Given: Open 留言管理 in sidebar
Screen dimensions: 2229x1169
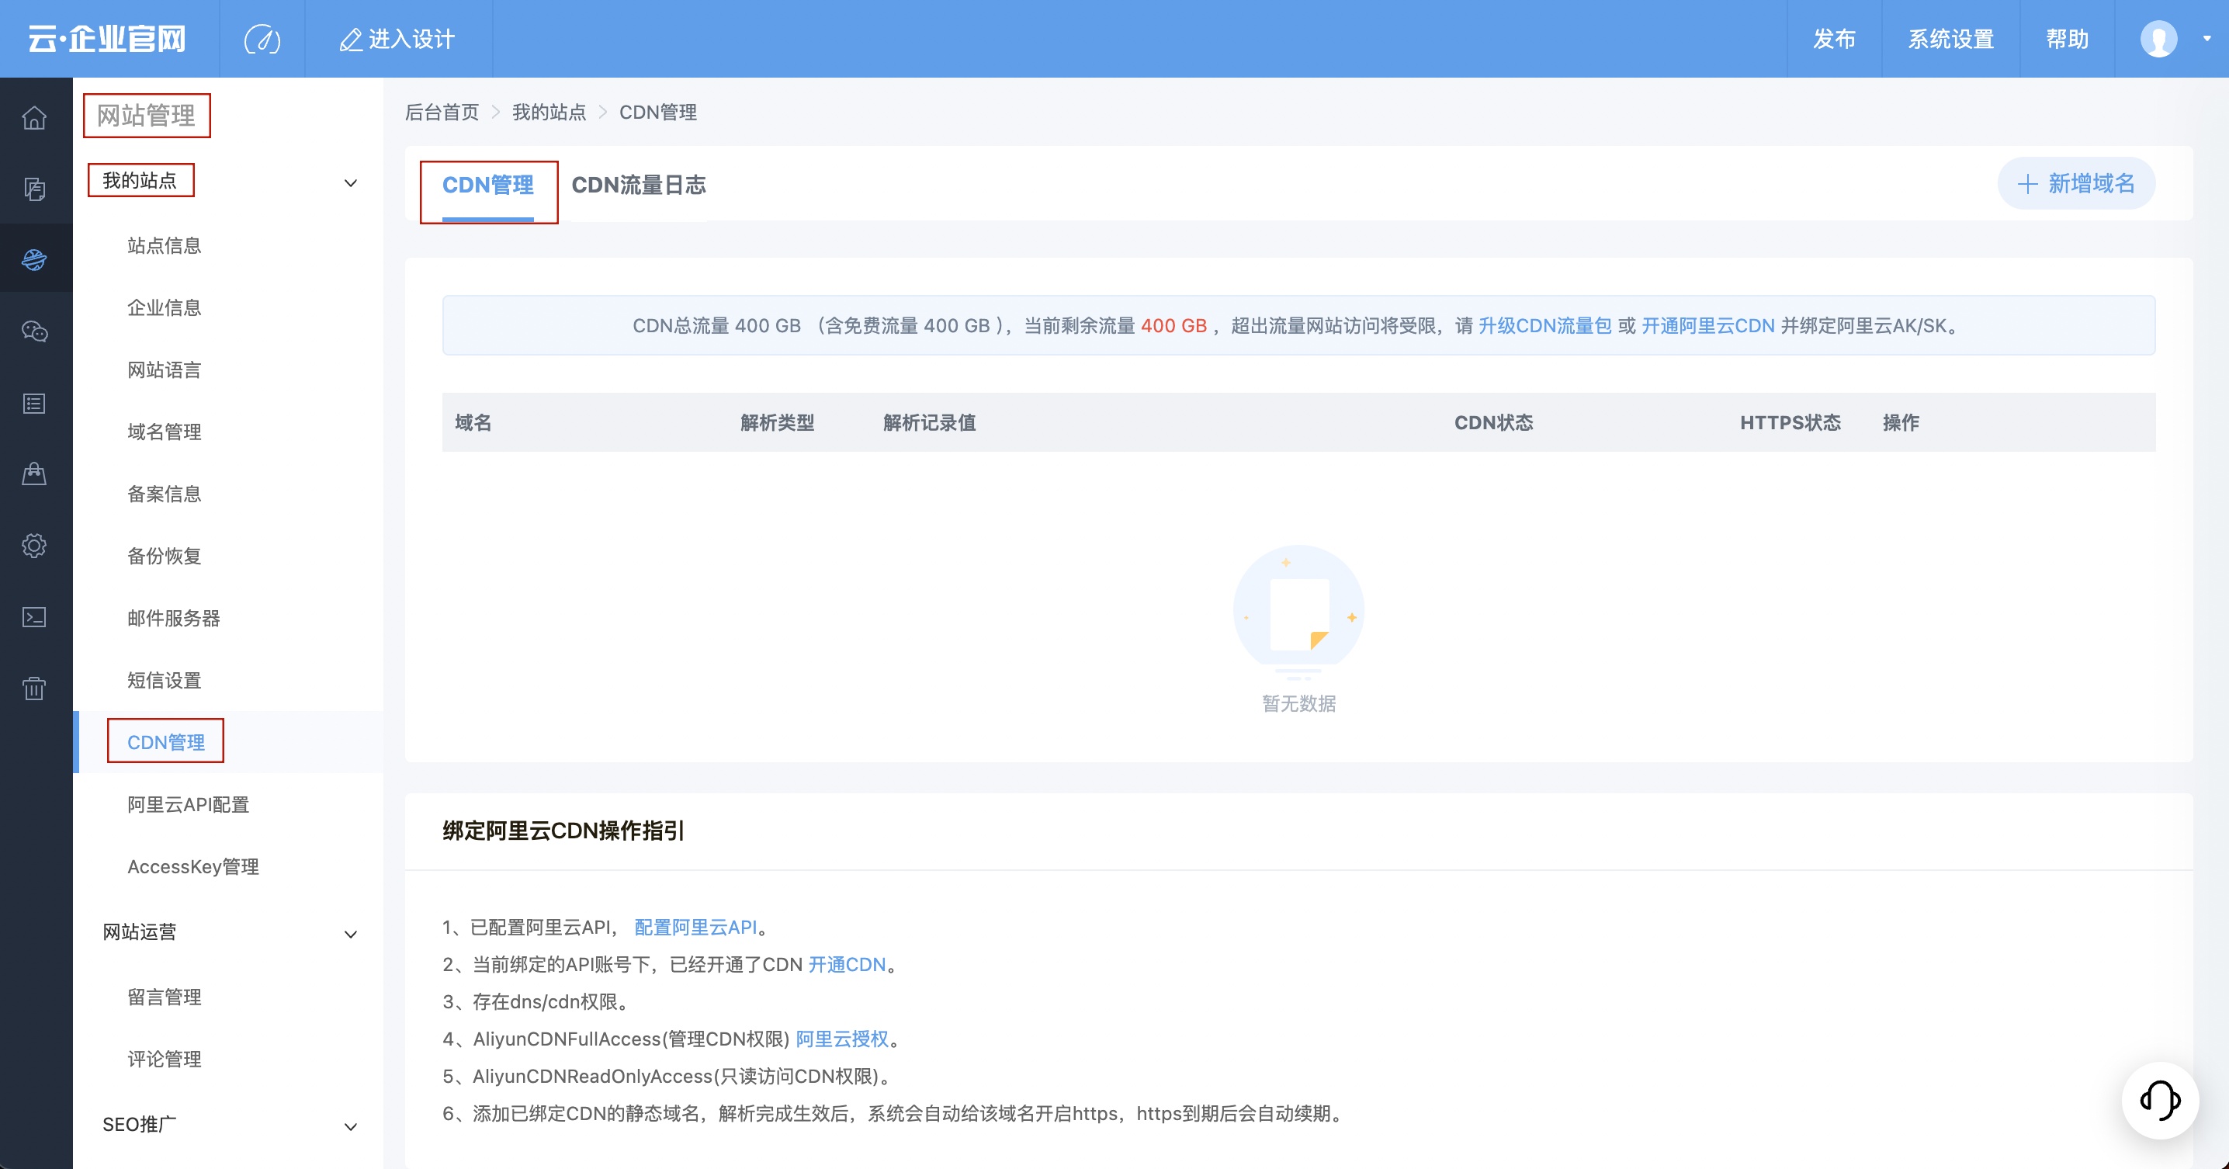Looking at the screenshot, I should pos(165,997).
